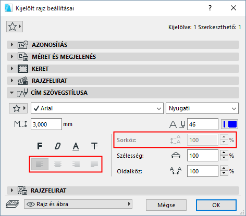Click the text pen icon
Screen dimensions: 246x216
coord(177,124)
